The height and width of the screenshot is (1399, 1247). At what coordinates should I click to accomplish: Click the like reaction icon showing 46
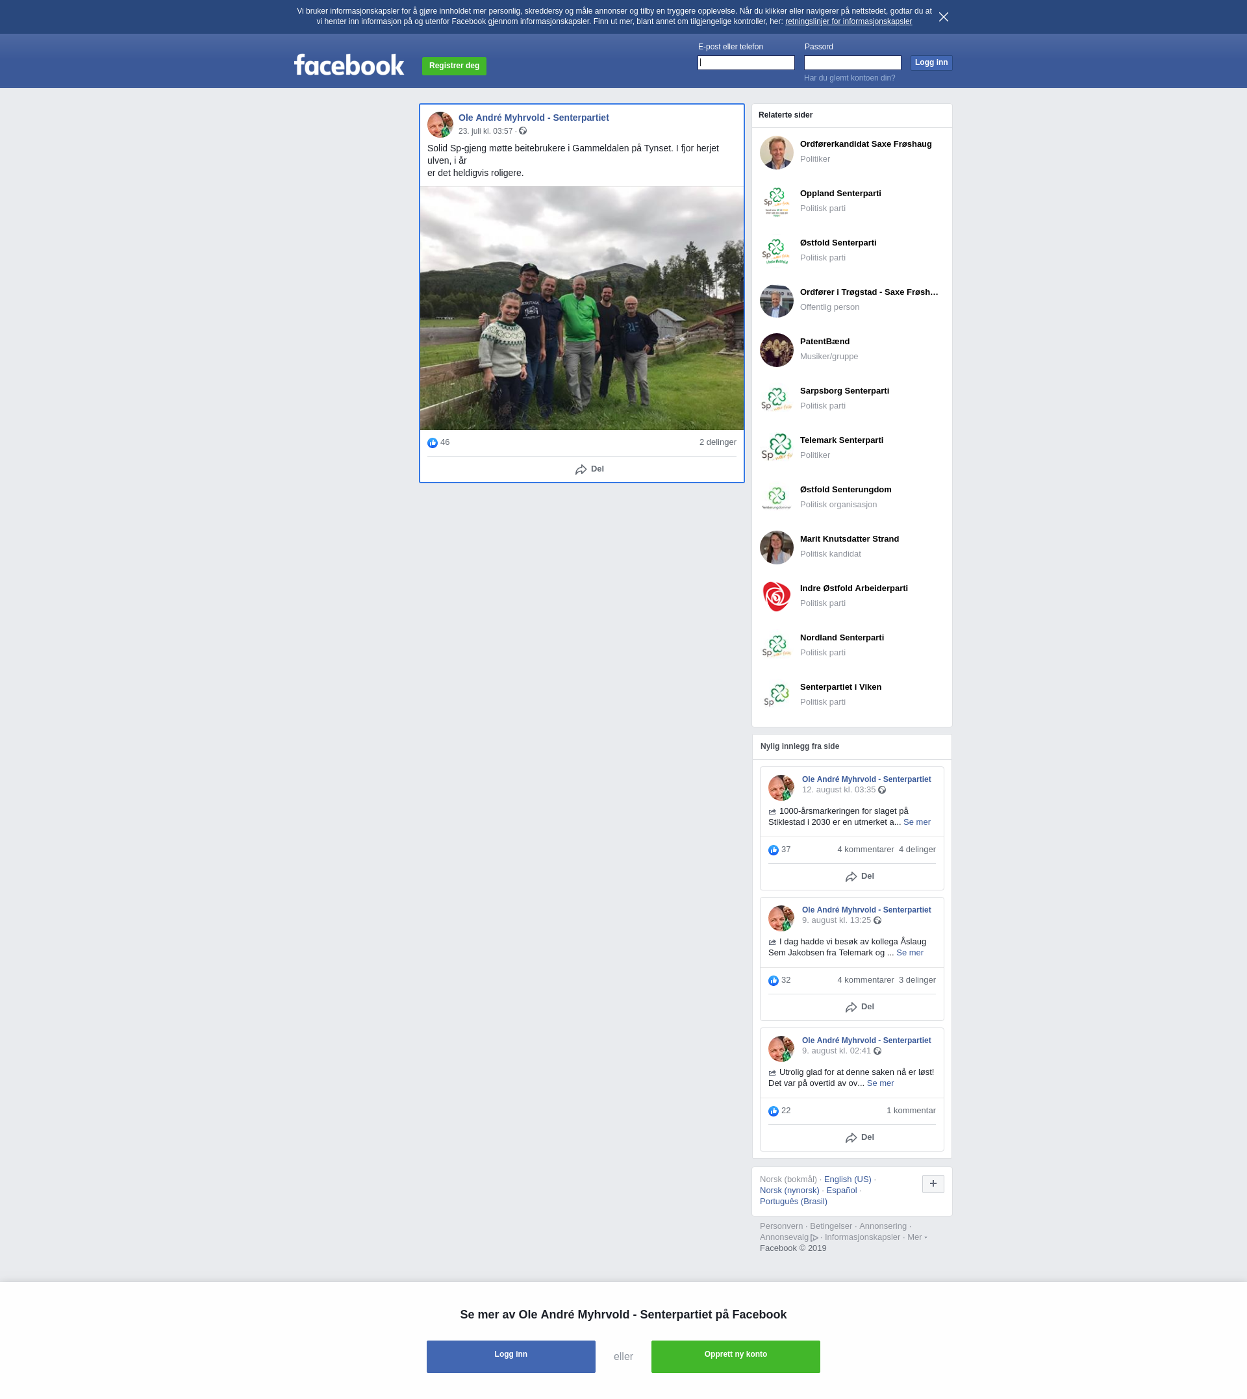(433, 442)
